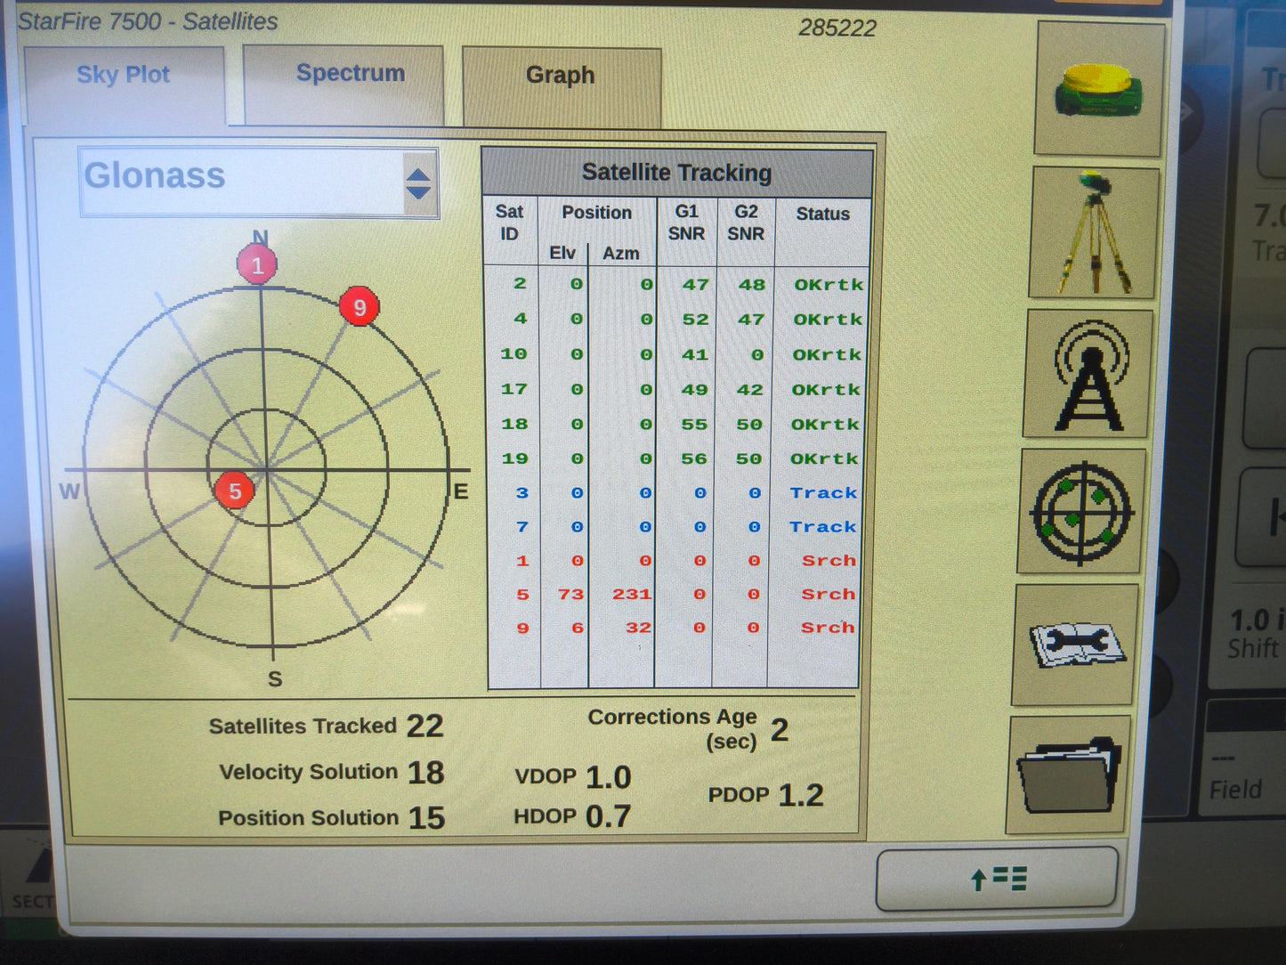The width and height of the screenshot is (1286, 965).
Task: Select the satellite 4 row ID
Action: pyautogui.click(x=520, y=319)
